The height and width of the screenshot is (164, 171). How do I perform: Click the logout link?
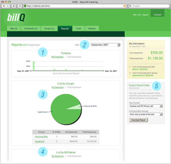[x=145, y=15]
